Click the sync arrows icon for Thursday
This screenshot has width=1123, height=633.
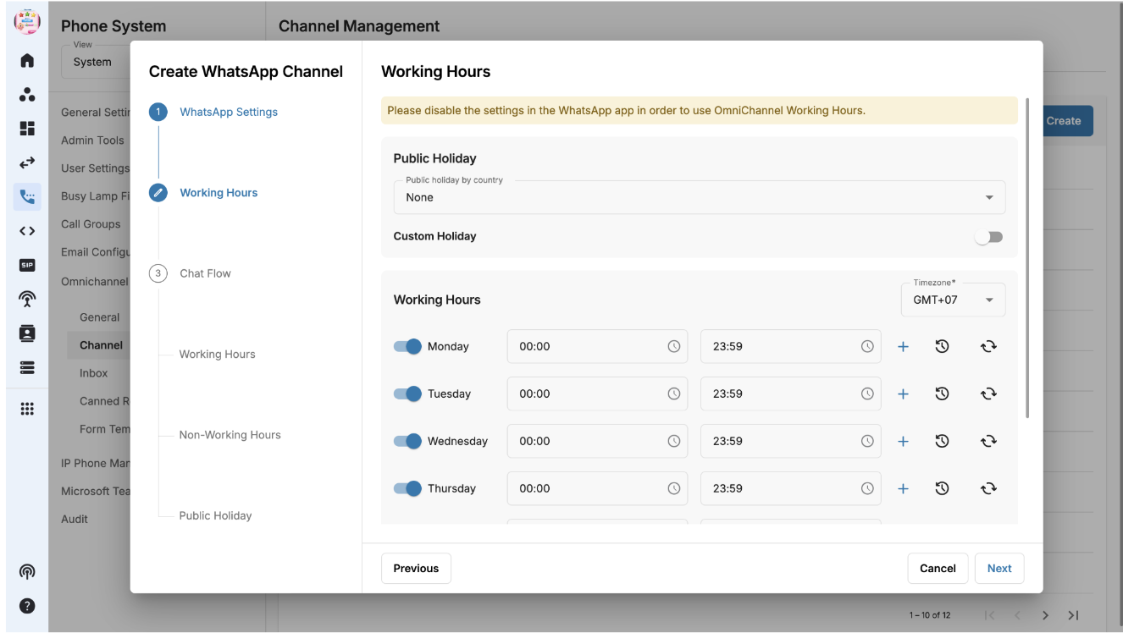pyautogui.click(x=988, y=488)
